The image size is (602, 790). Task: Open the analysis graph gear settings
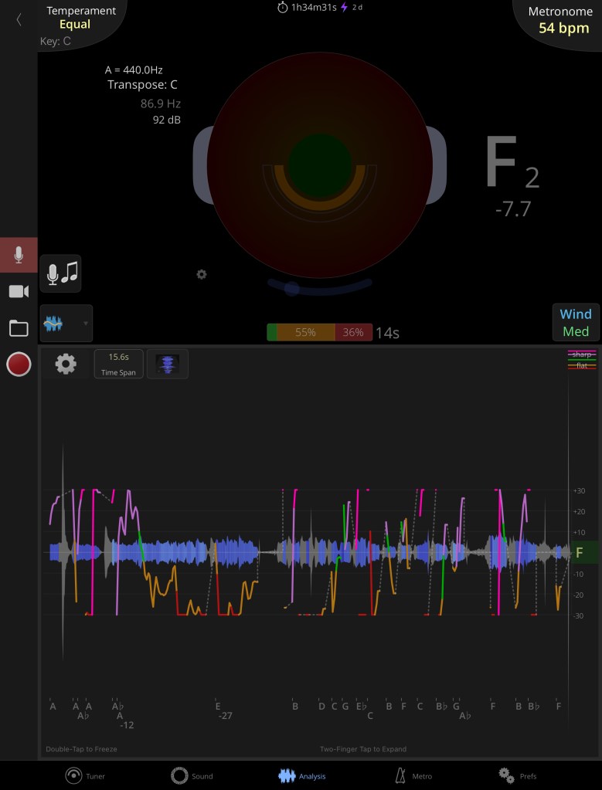66,364
